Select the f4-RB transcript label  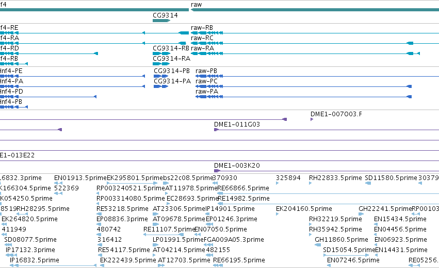[9, 59]
